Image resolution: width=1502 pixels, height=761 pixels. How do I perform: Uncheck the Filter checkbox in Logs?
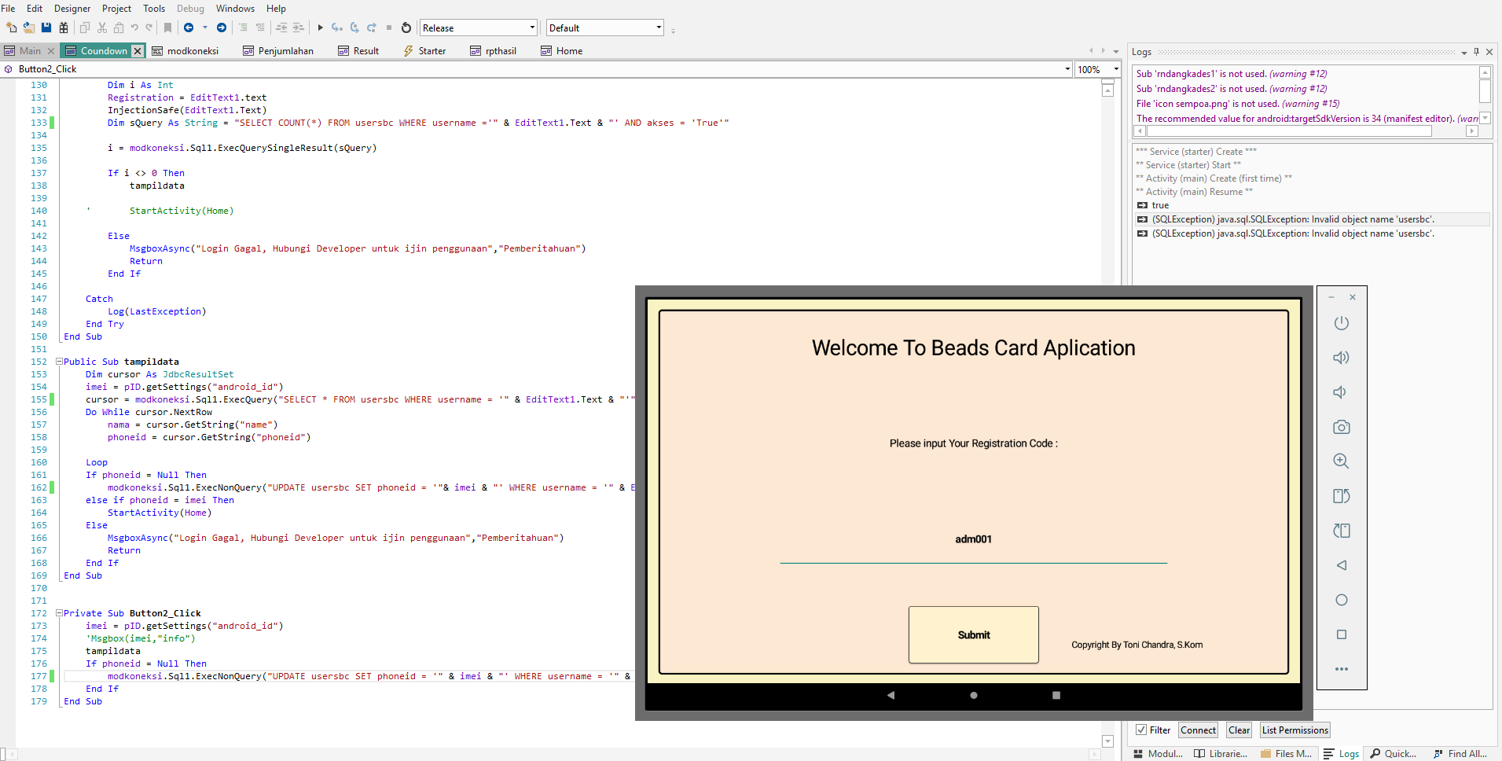[x=1141, y=730]
